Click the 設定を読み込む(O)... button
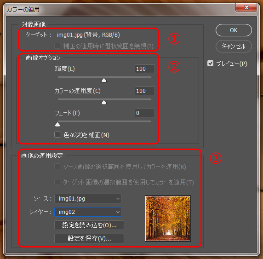 [x=89, y=225]
